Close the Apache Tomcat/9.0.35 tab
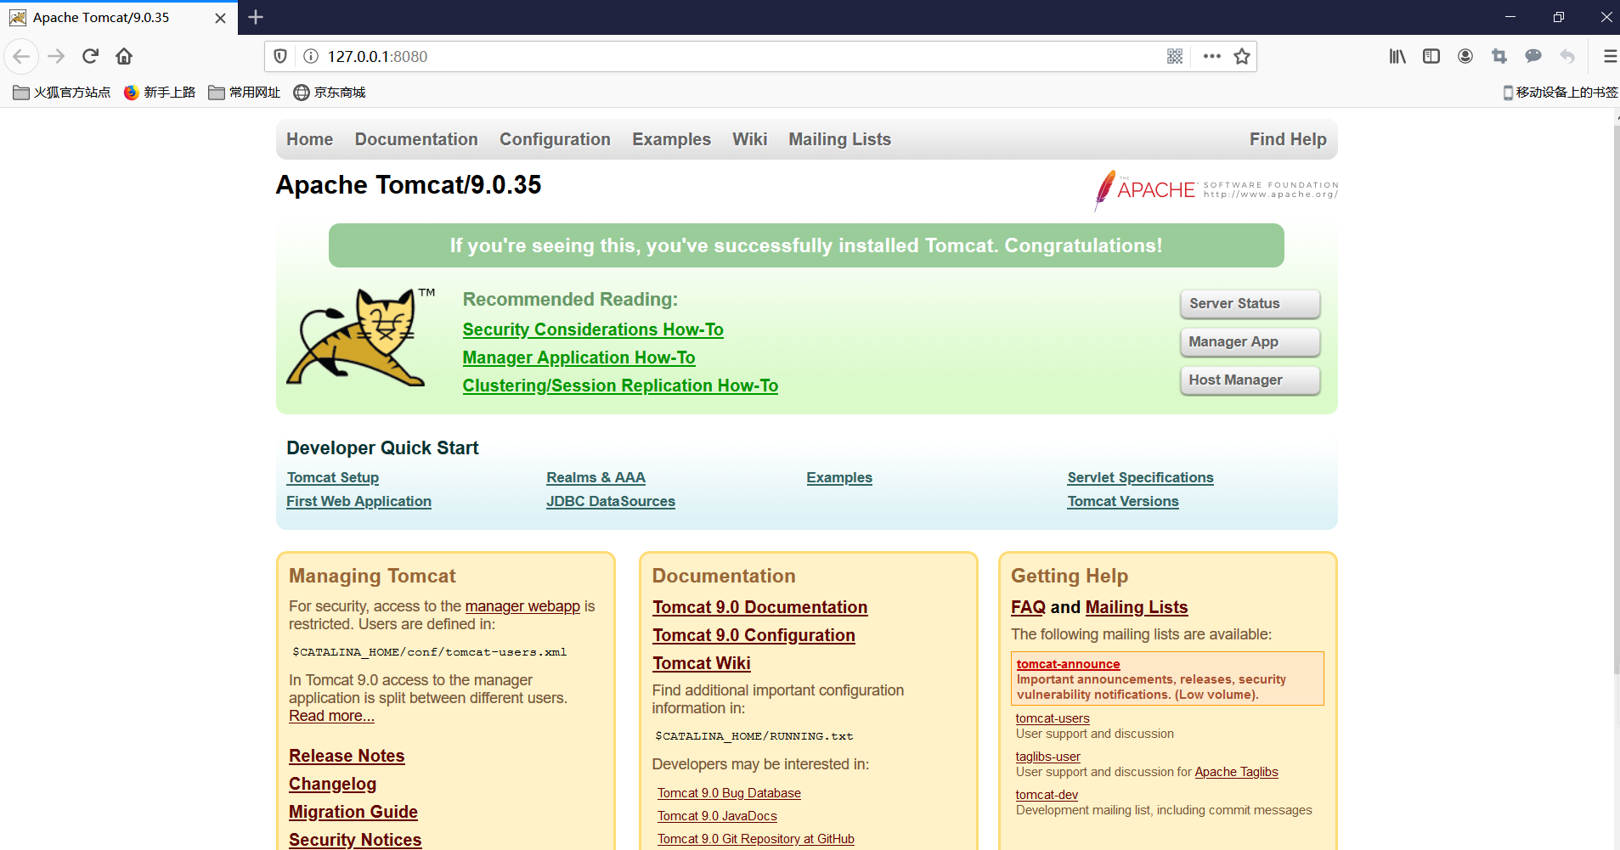The height and width of the screenshot is (850, 1620). 220,18
